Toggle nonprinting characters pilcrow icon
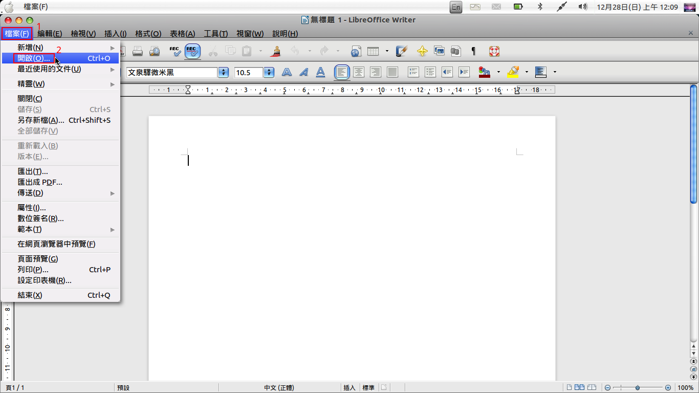Screen dimensions: 699x393 point(473,51)
